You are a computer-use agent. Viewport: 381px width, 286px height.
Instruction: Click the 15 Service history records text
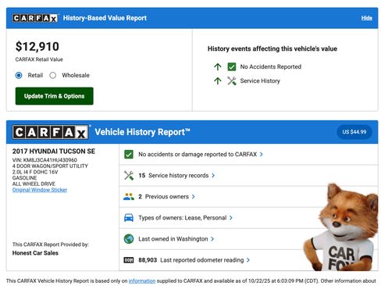click(173, 176)
